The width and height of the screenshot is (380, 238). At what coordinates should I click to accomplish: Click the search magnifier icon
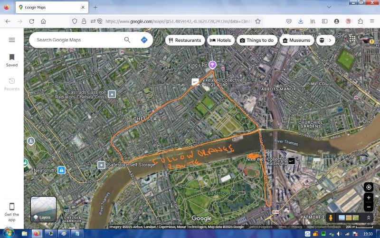point(127,40)
